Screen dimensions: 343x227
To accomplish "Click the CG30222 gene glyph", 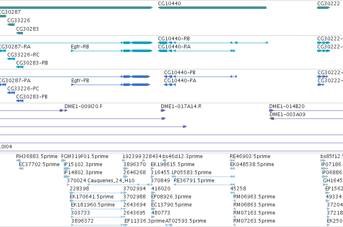I will click(x=324, y=8).
